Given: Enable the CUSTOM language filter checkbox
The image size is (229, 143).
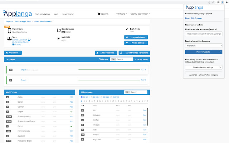Looking at the screenshot, I should pyautogui.click(x=112, y=97).
